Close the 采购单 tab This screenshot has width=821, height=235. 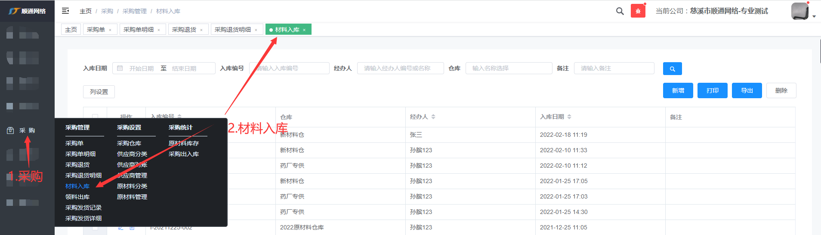(110, 30)
